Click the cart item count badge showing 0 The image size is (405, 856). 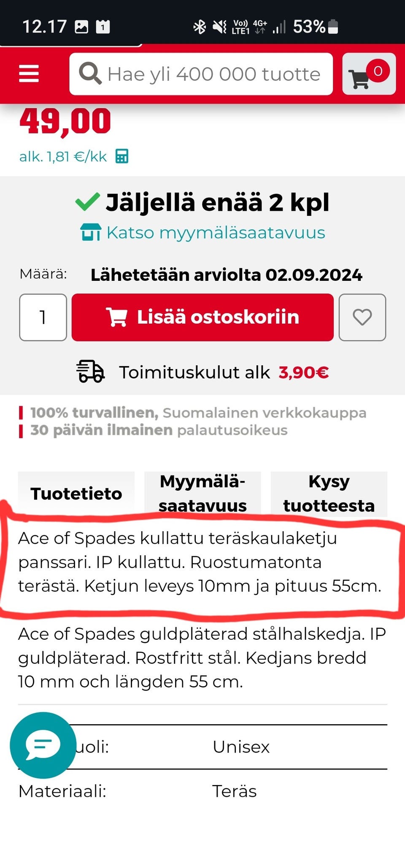tap(378, 71)
